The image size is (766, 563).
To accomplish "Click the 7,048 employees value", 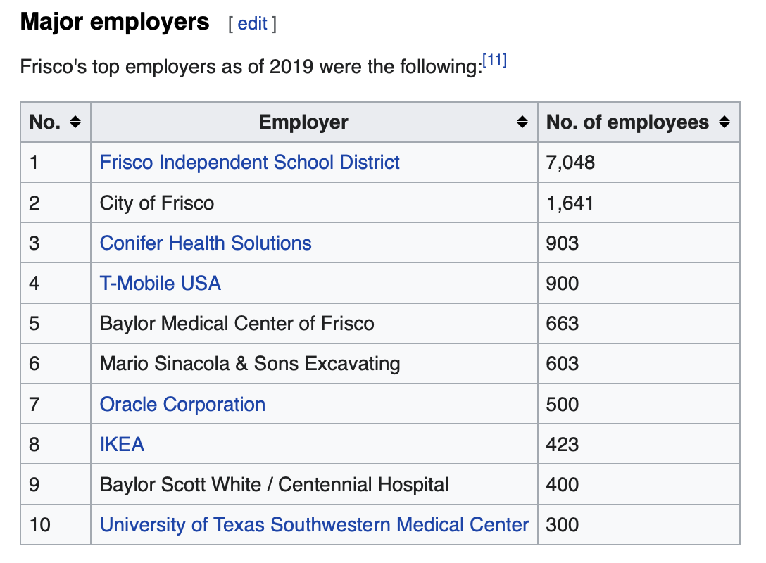I will click(x=570, y=163).
